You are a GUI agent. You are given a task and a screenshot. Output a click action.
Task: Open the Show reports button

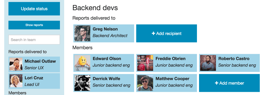tap(34, 25)
